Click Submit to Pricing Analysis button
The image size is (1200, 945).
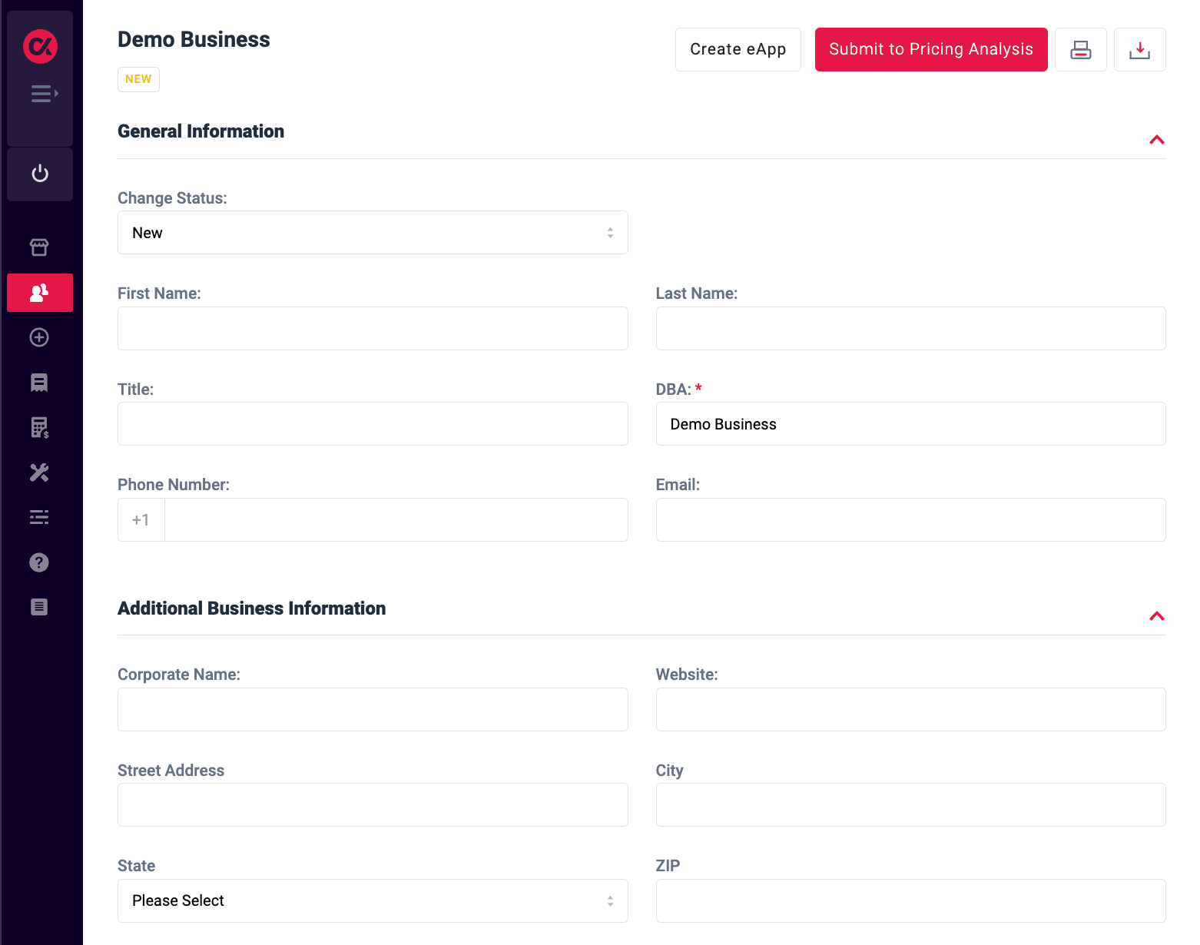click(931, 50)
